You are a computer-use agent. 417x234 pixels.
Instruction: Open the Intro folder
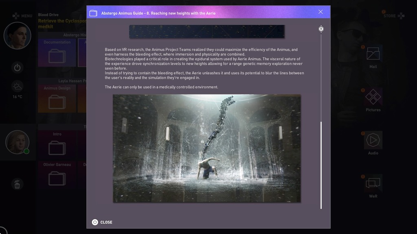(57, 145)
